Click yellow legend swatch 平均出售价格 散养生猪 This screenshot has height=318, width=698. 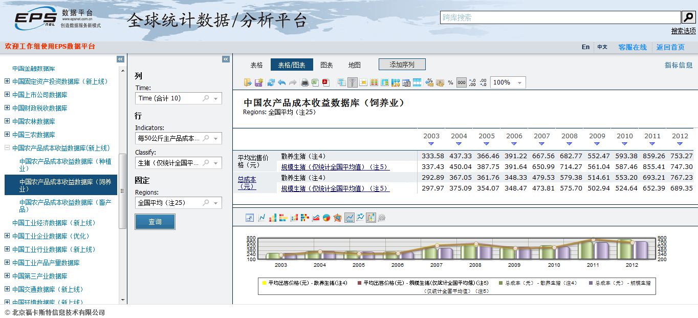pos(264,283)
